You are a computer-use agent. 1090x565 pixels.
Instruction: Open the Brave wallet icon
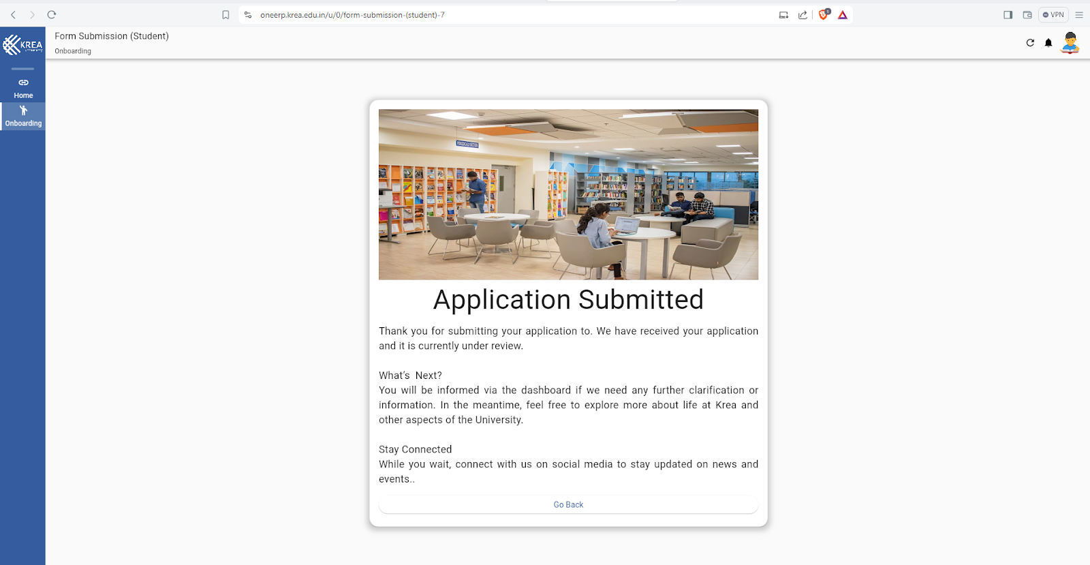pyautogui.click(x=1027, y=15)
